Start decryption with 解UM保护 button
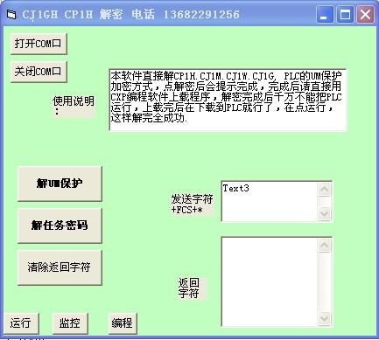Viewport: 379px width, 340px height. [60, 184]
